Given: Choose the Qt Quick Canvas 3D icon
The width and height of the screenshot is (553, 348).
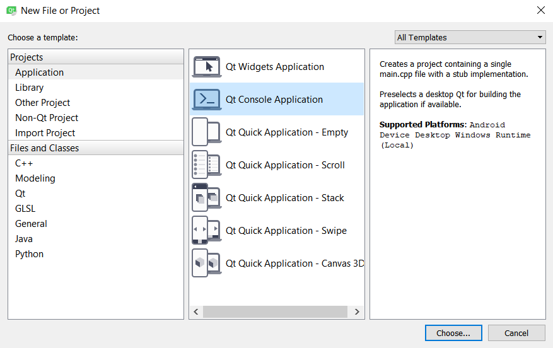Looking at the screenshot, I should click(x=206, y=264).
